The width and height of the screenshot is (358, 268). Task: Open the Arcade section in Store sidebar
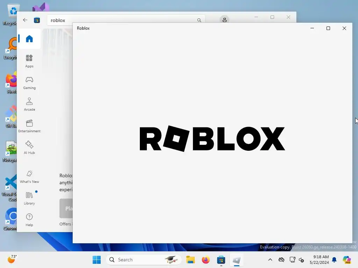[29, 104]
